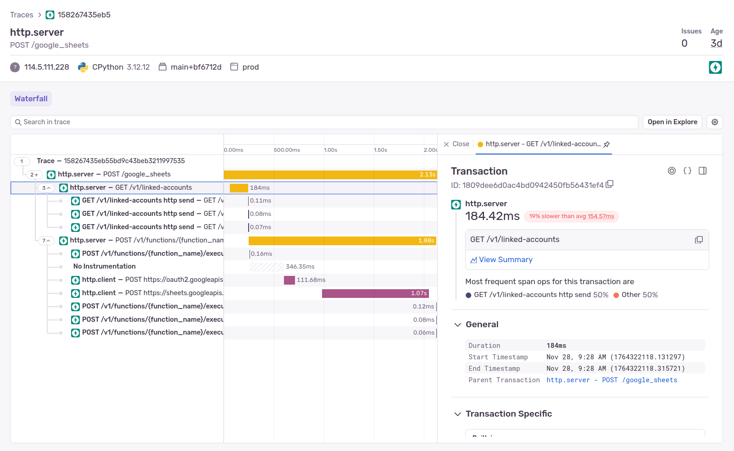Image resolution: width=734 pixels, height=451 pixels.
Task: Focus the Search in trace field
Action: point(321,122)
